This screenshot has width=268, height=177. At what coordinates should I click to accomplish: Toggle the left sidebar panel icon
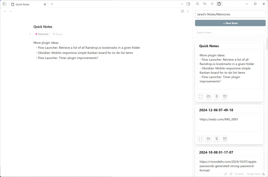(x=5, y=4)
